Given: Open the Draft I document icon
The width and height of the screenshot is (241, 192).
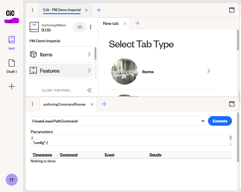Looking at the screenshot, I should tap(11, 63).
